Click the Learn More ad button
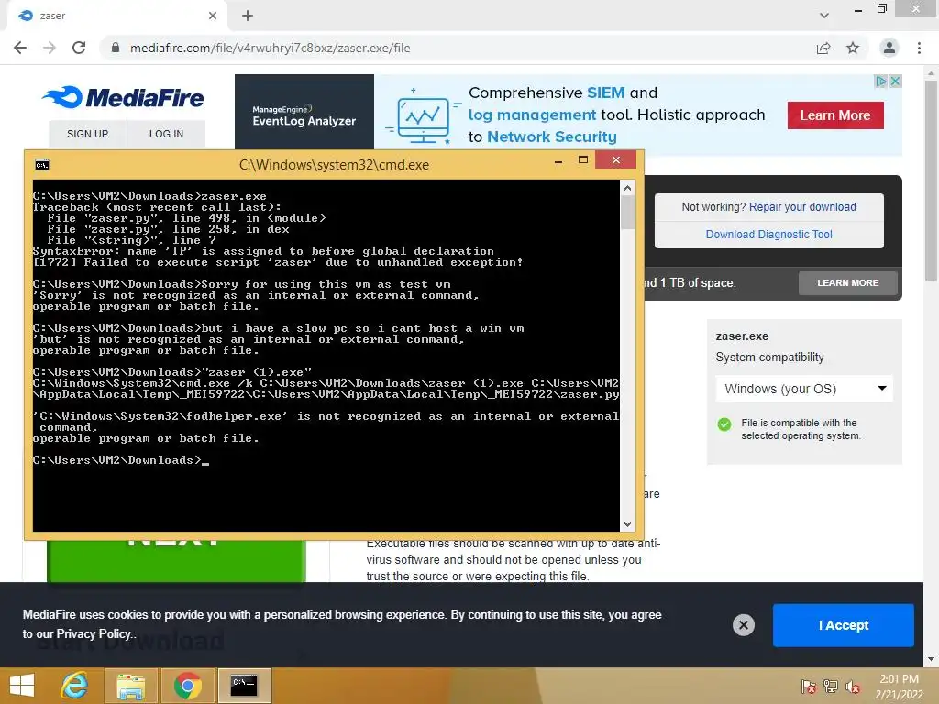Image resolution: width=939 pixels, height=704 pixels. point(835,115)
